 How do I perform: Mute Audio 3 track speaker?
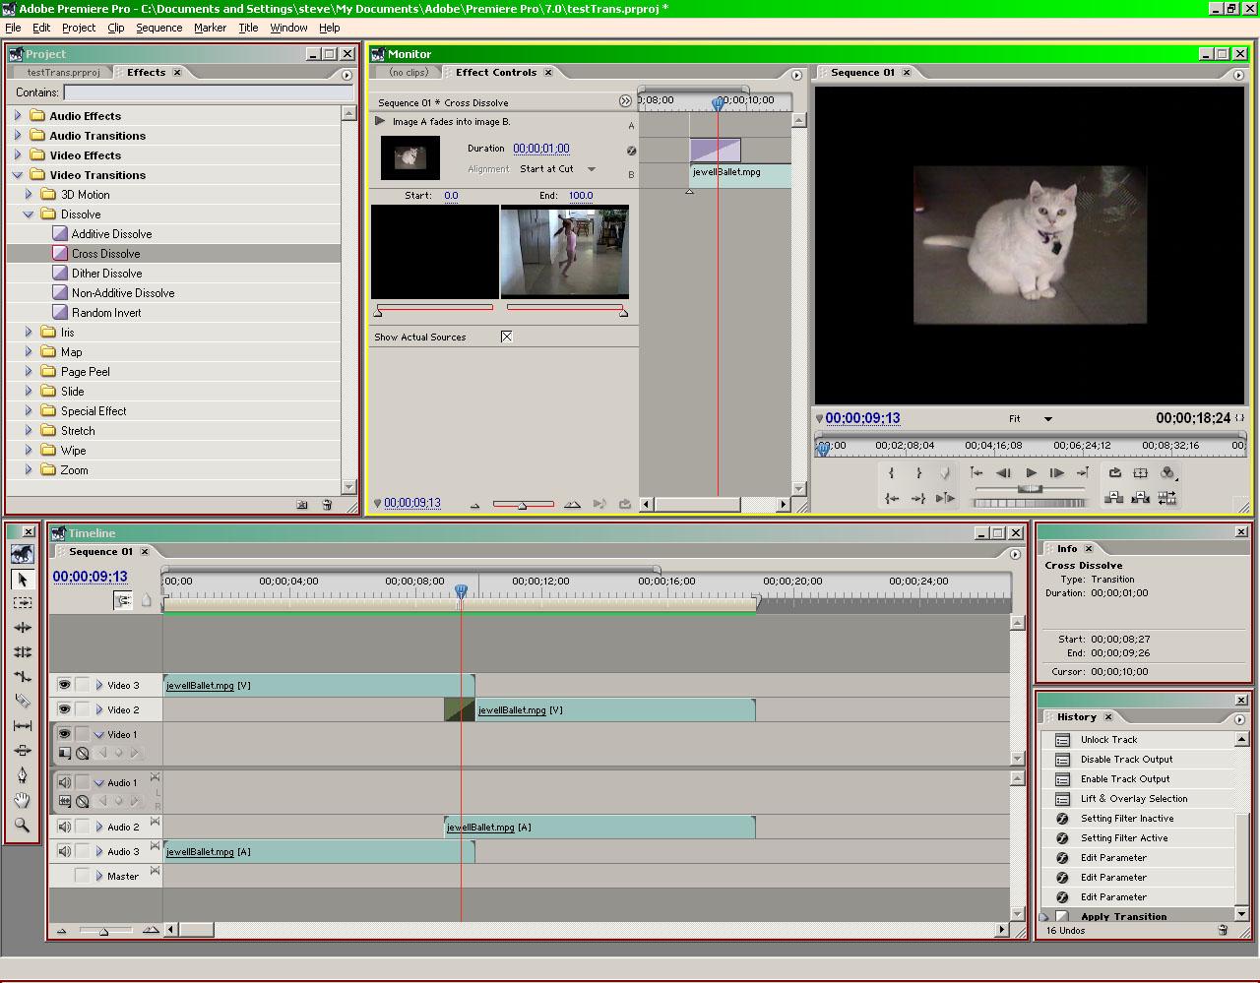64,851
